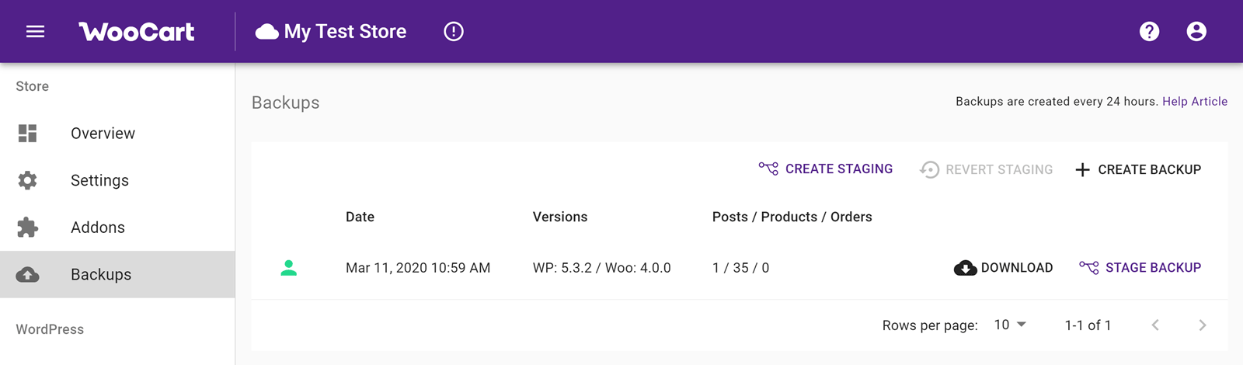This screenshot has width=1243, height=365.
Task: Click the WP: 5.3.2 / Woo: 4.0.0 cell
Action: (x=602, y=268)
